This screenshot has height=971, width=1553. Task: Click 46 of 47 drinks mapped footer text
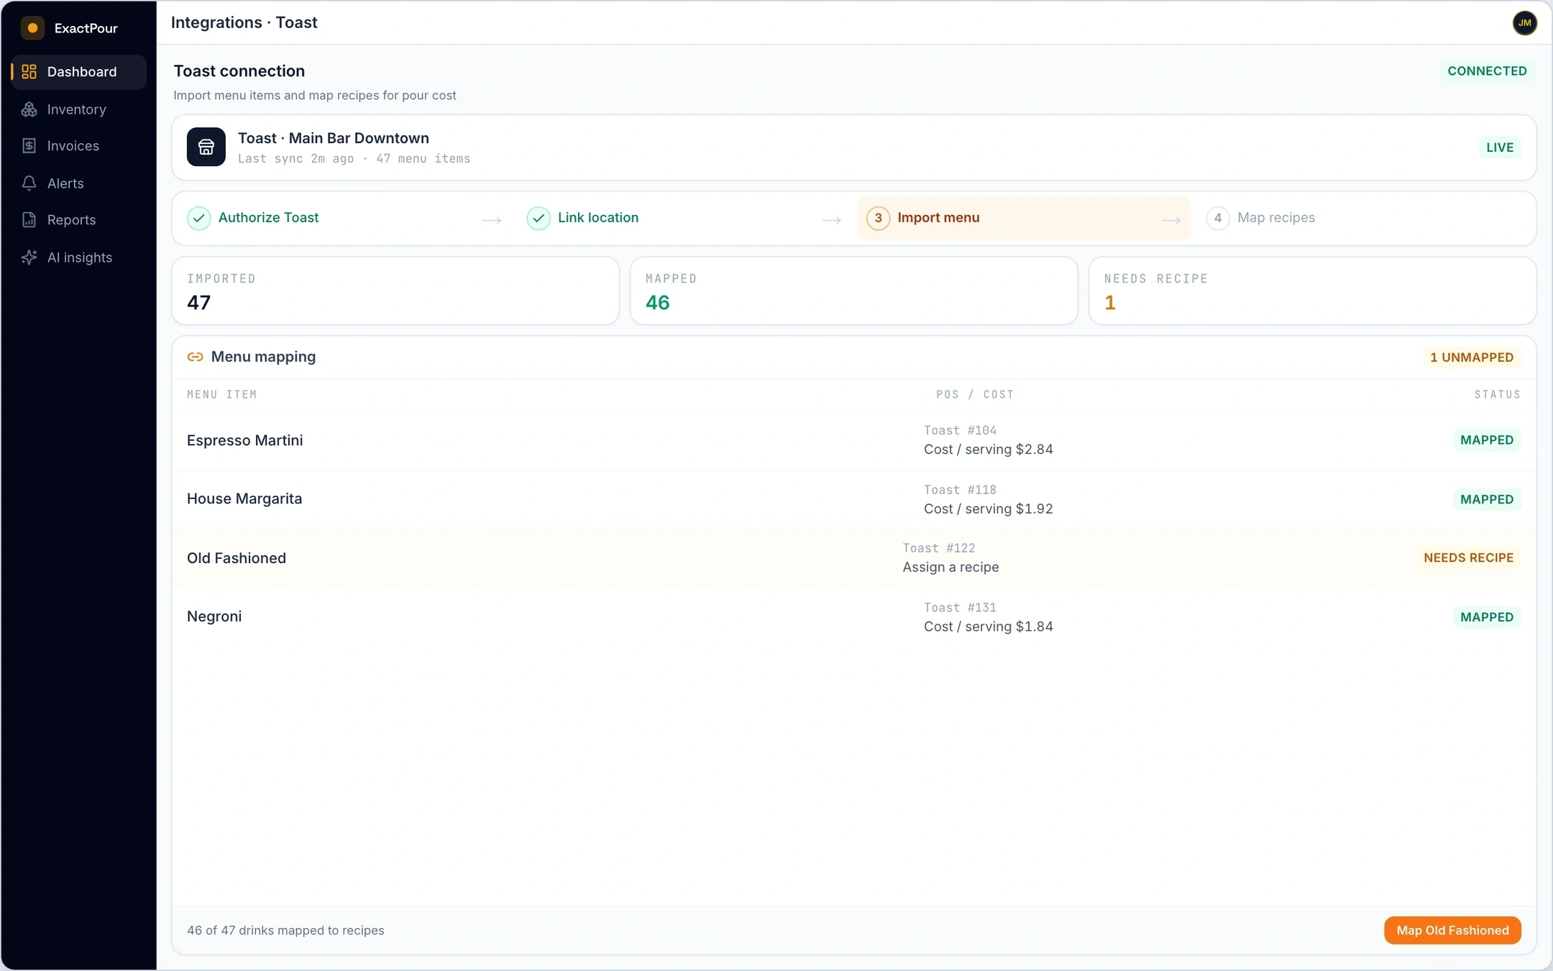[285, 931]
